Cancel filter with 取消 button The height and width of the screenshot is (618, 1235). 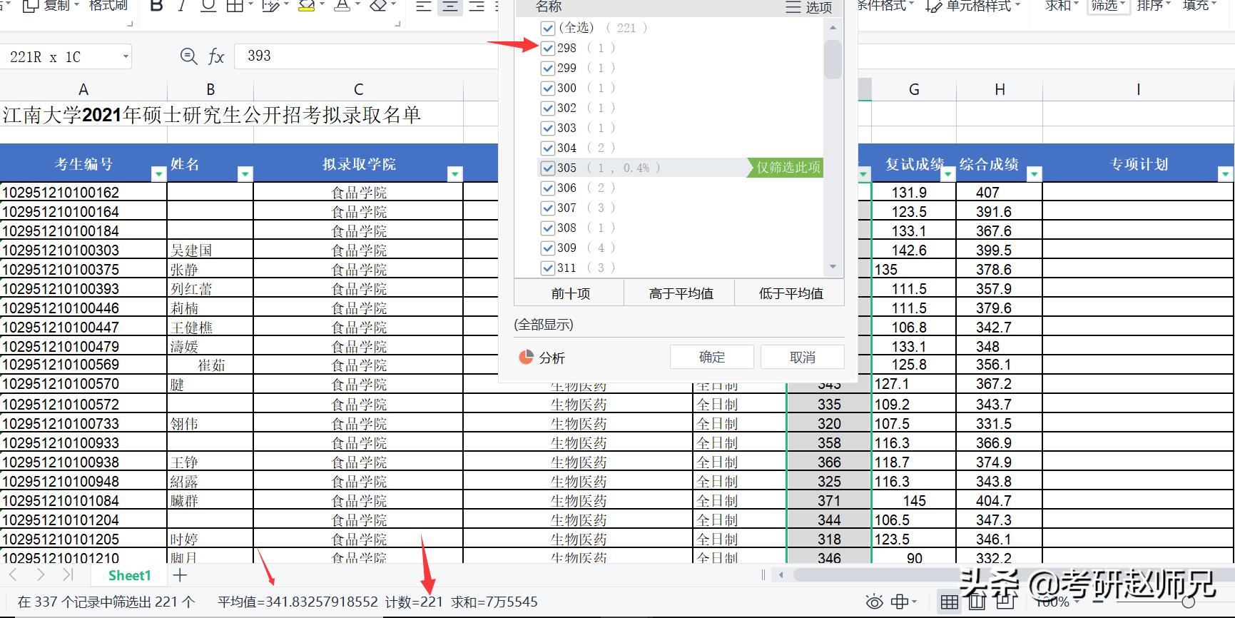pyautogui.click(x=803, y=357)
